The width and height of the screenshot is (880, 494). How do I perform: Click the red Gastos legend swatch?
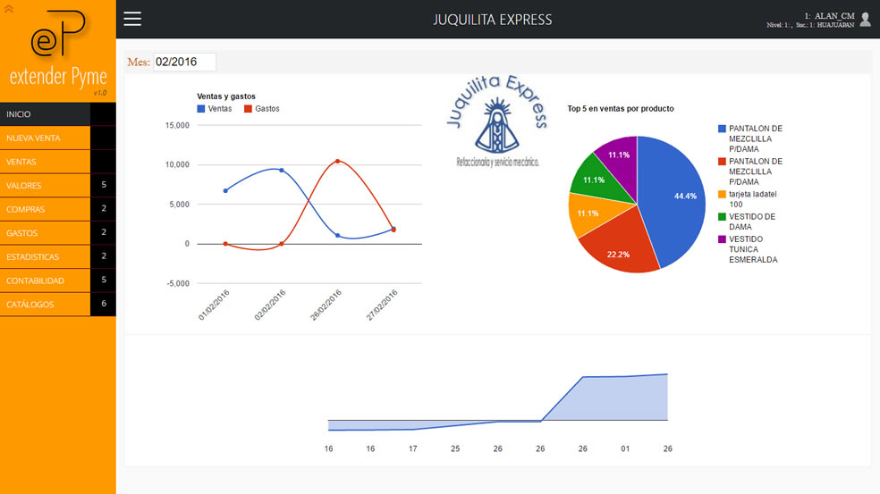pos(248,109)
